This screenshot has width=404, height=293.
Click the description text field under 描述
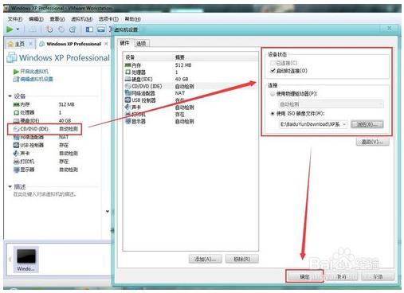pos(45,194)
